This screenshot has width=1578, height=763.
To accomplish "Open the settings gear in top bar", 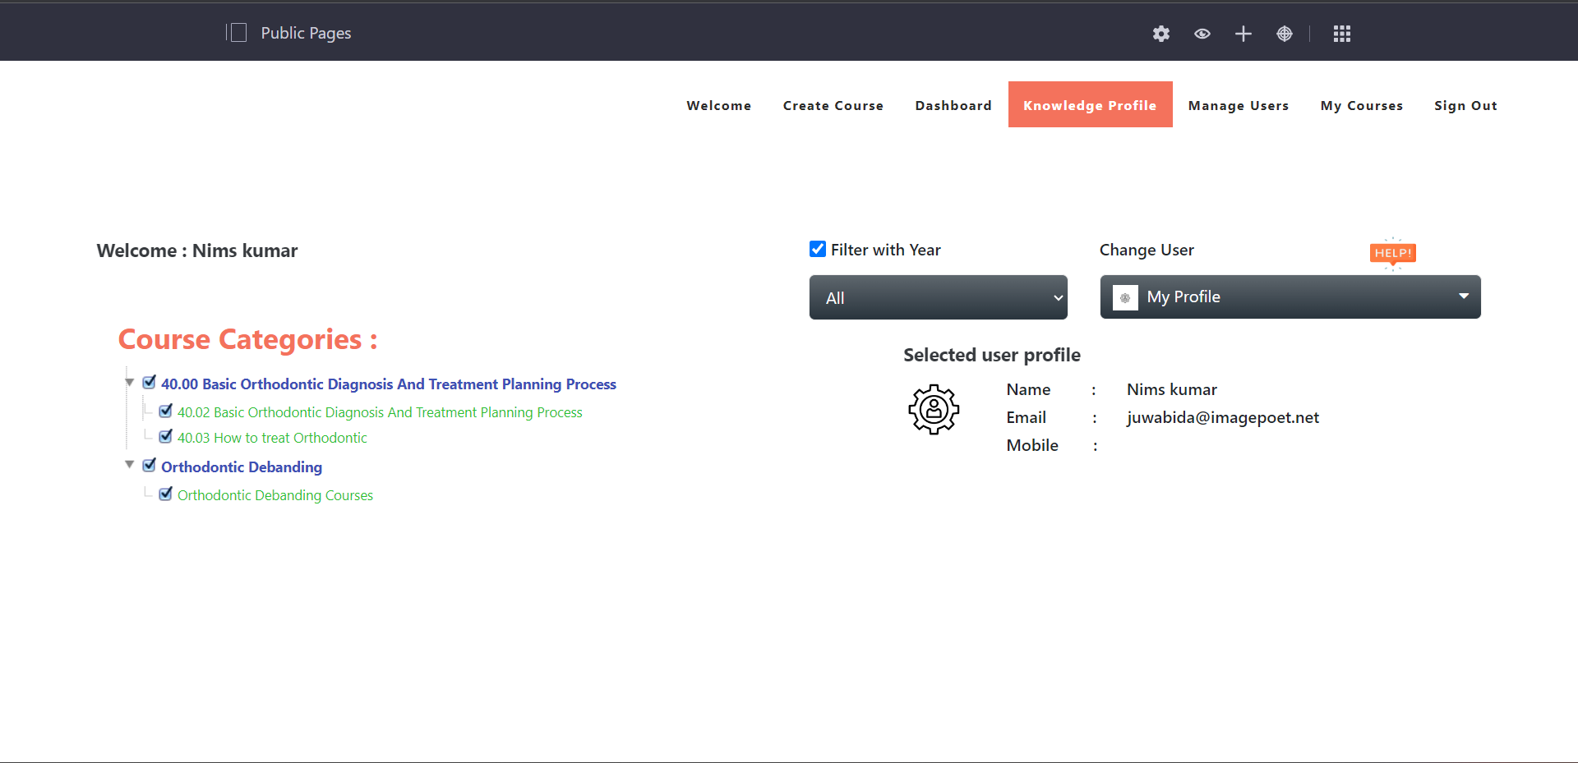I will 1160,34.
